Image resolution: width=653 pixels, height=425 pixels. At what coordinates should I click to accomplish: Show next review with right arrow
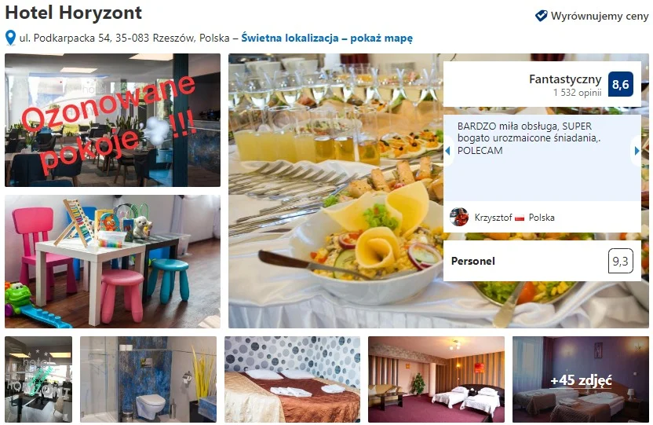(637, 151)
